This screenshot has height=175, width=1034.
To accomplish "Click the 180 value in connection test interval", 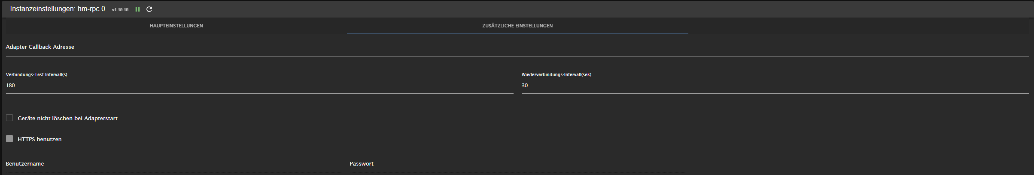I will pos(11,86).
